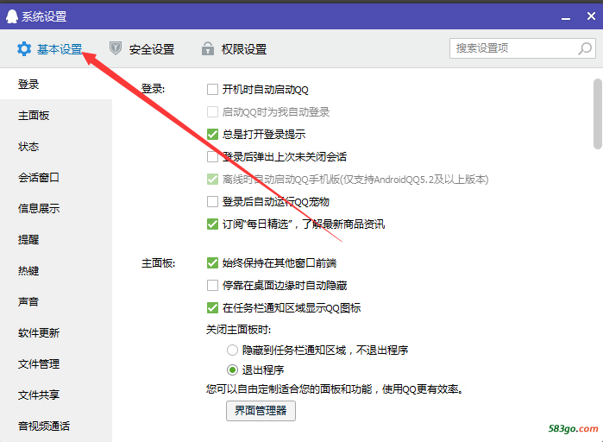603x442 pixels.
Task: Enable 登录后自动运行QQ宠物 checkbox
Action: click(x=212, y=201)
